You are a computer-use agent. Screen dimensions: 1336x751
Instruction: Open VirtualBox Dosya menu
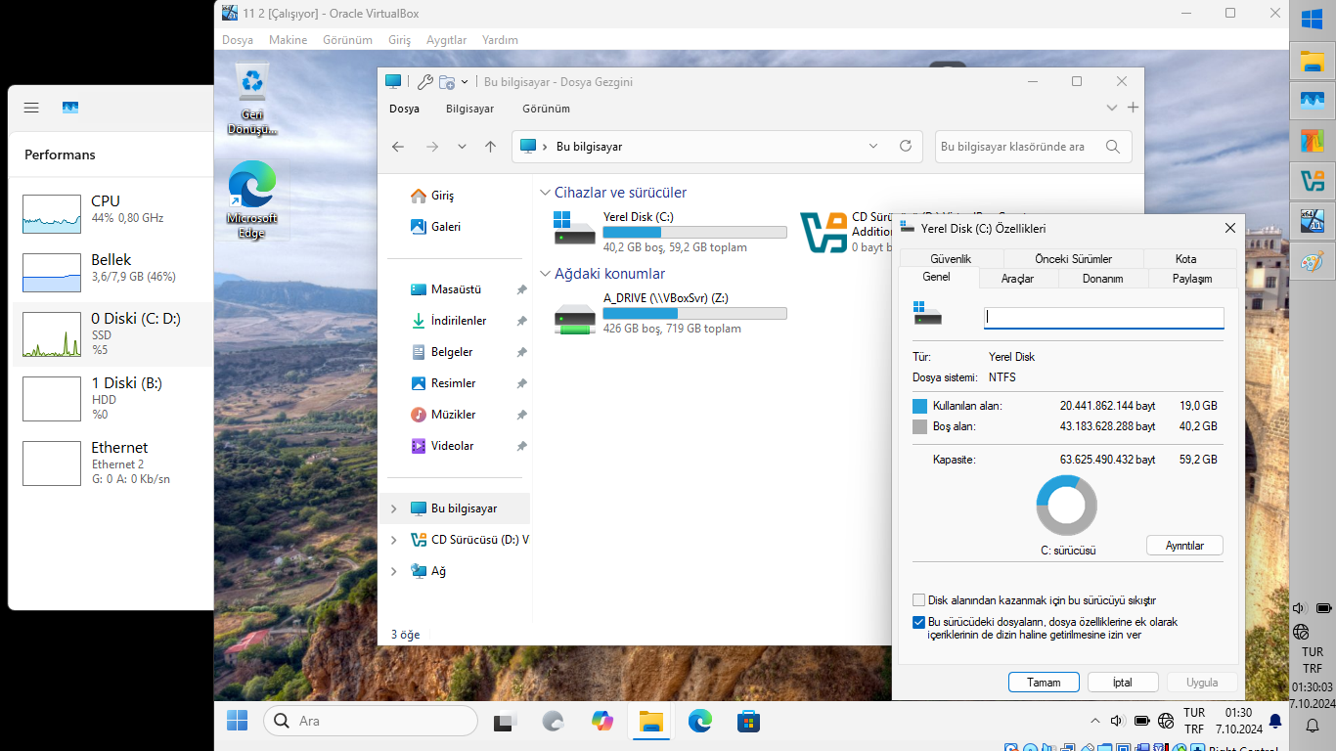pos(238,40)
